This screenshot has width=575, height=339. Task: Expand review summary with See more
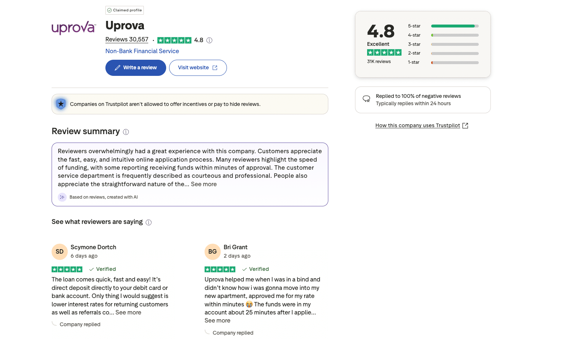coord(204,184)
